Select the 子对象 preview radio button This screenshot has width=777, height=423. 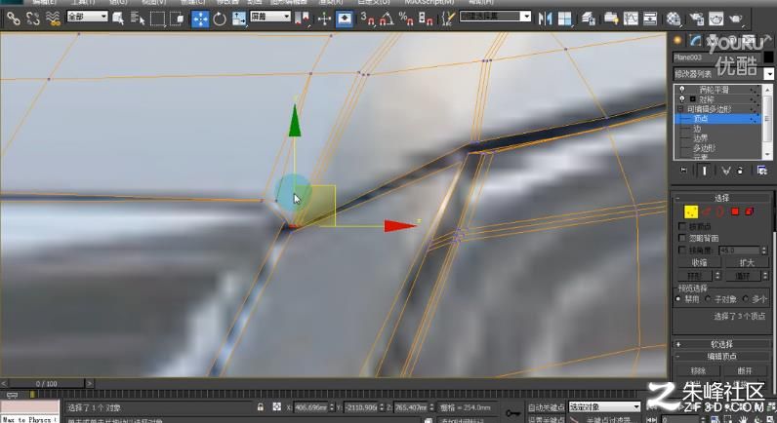(708, 299)
